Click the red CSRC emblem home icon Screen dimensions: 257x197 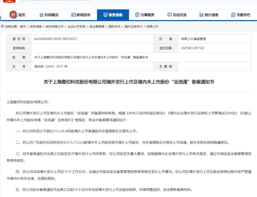point(13,15)
